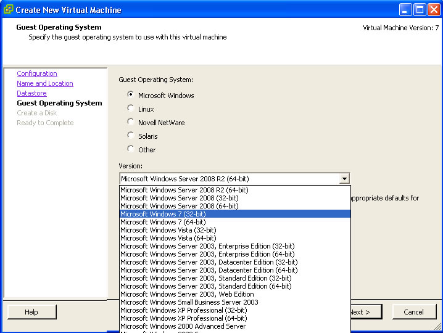Click the Next button
The width and height of the screenshot is (443, 333).
366,312
